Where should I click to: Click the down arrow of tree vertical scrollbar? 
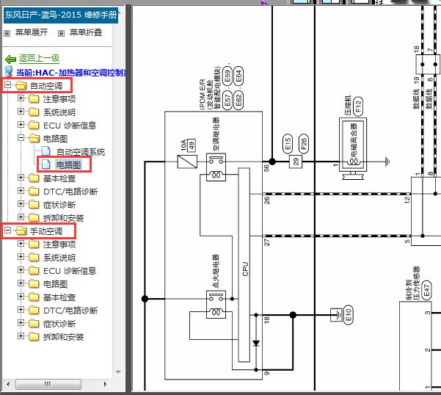point(118,372)
